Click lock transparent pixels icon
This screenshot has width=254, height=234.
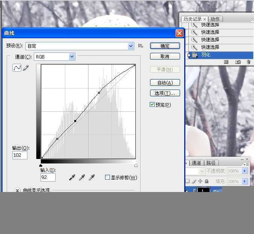click(x=188, y=181)
